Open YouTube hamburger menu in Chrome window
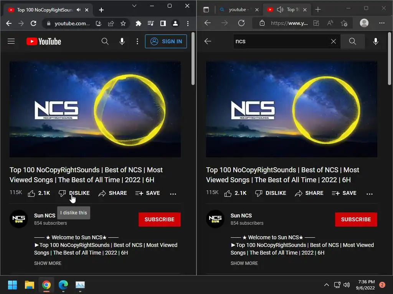Image resolution: width=393 pixels, height=294 pixels. click(x=11, y=41)
